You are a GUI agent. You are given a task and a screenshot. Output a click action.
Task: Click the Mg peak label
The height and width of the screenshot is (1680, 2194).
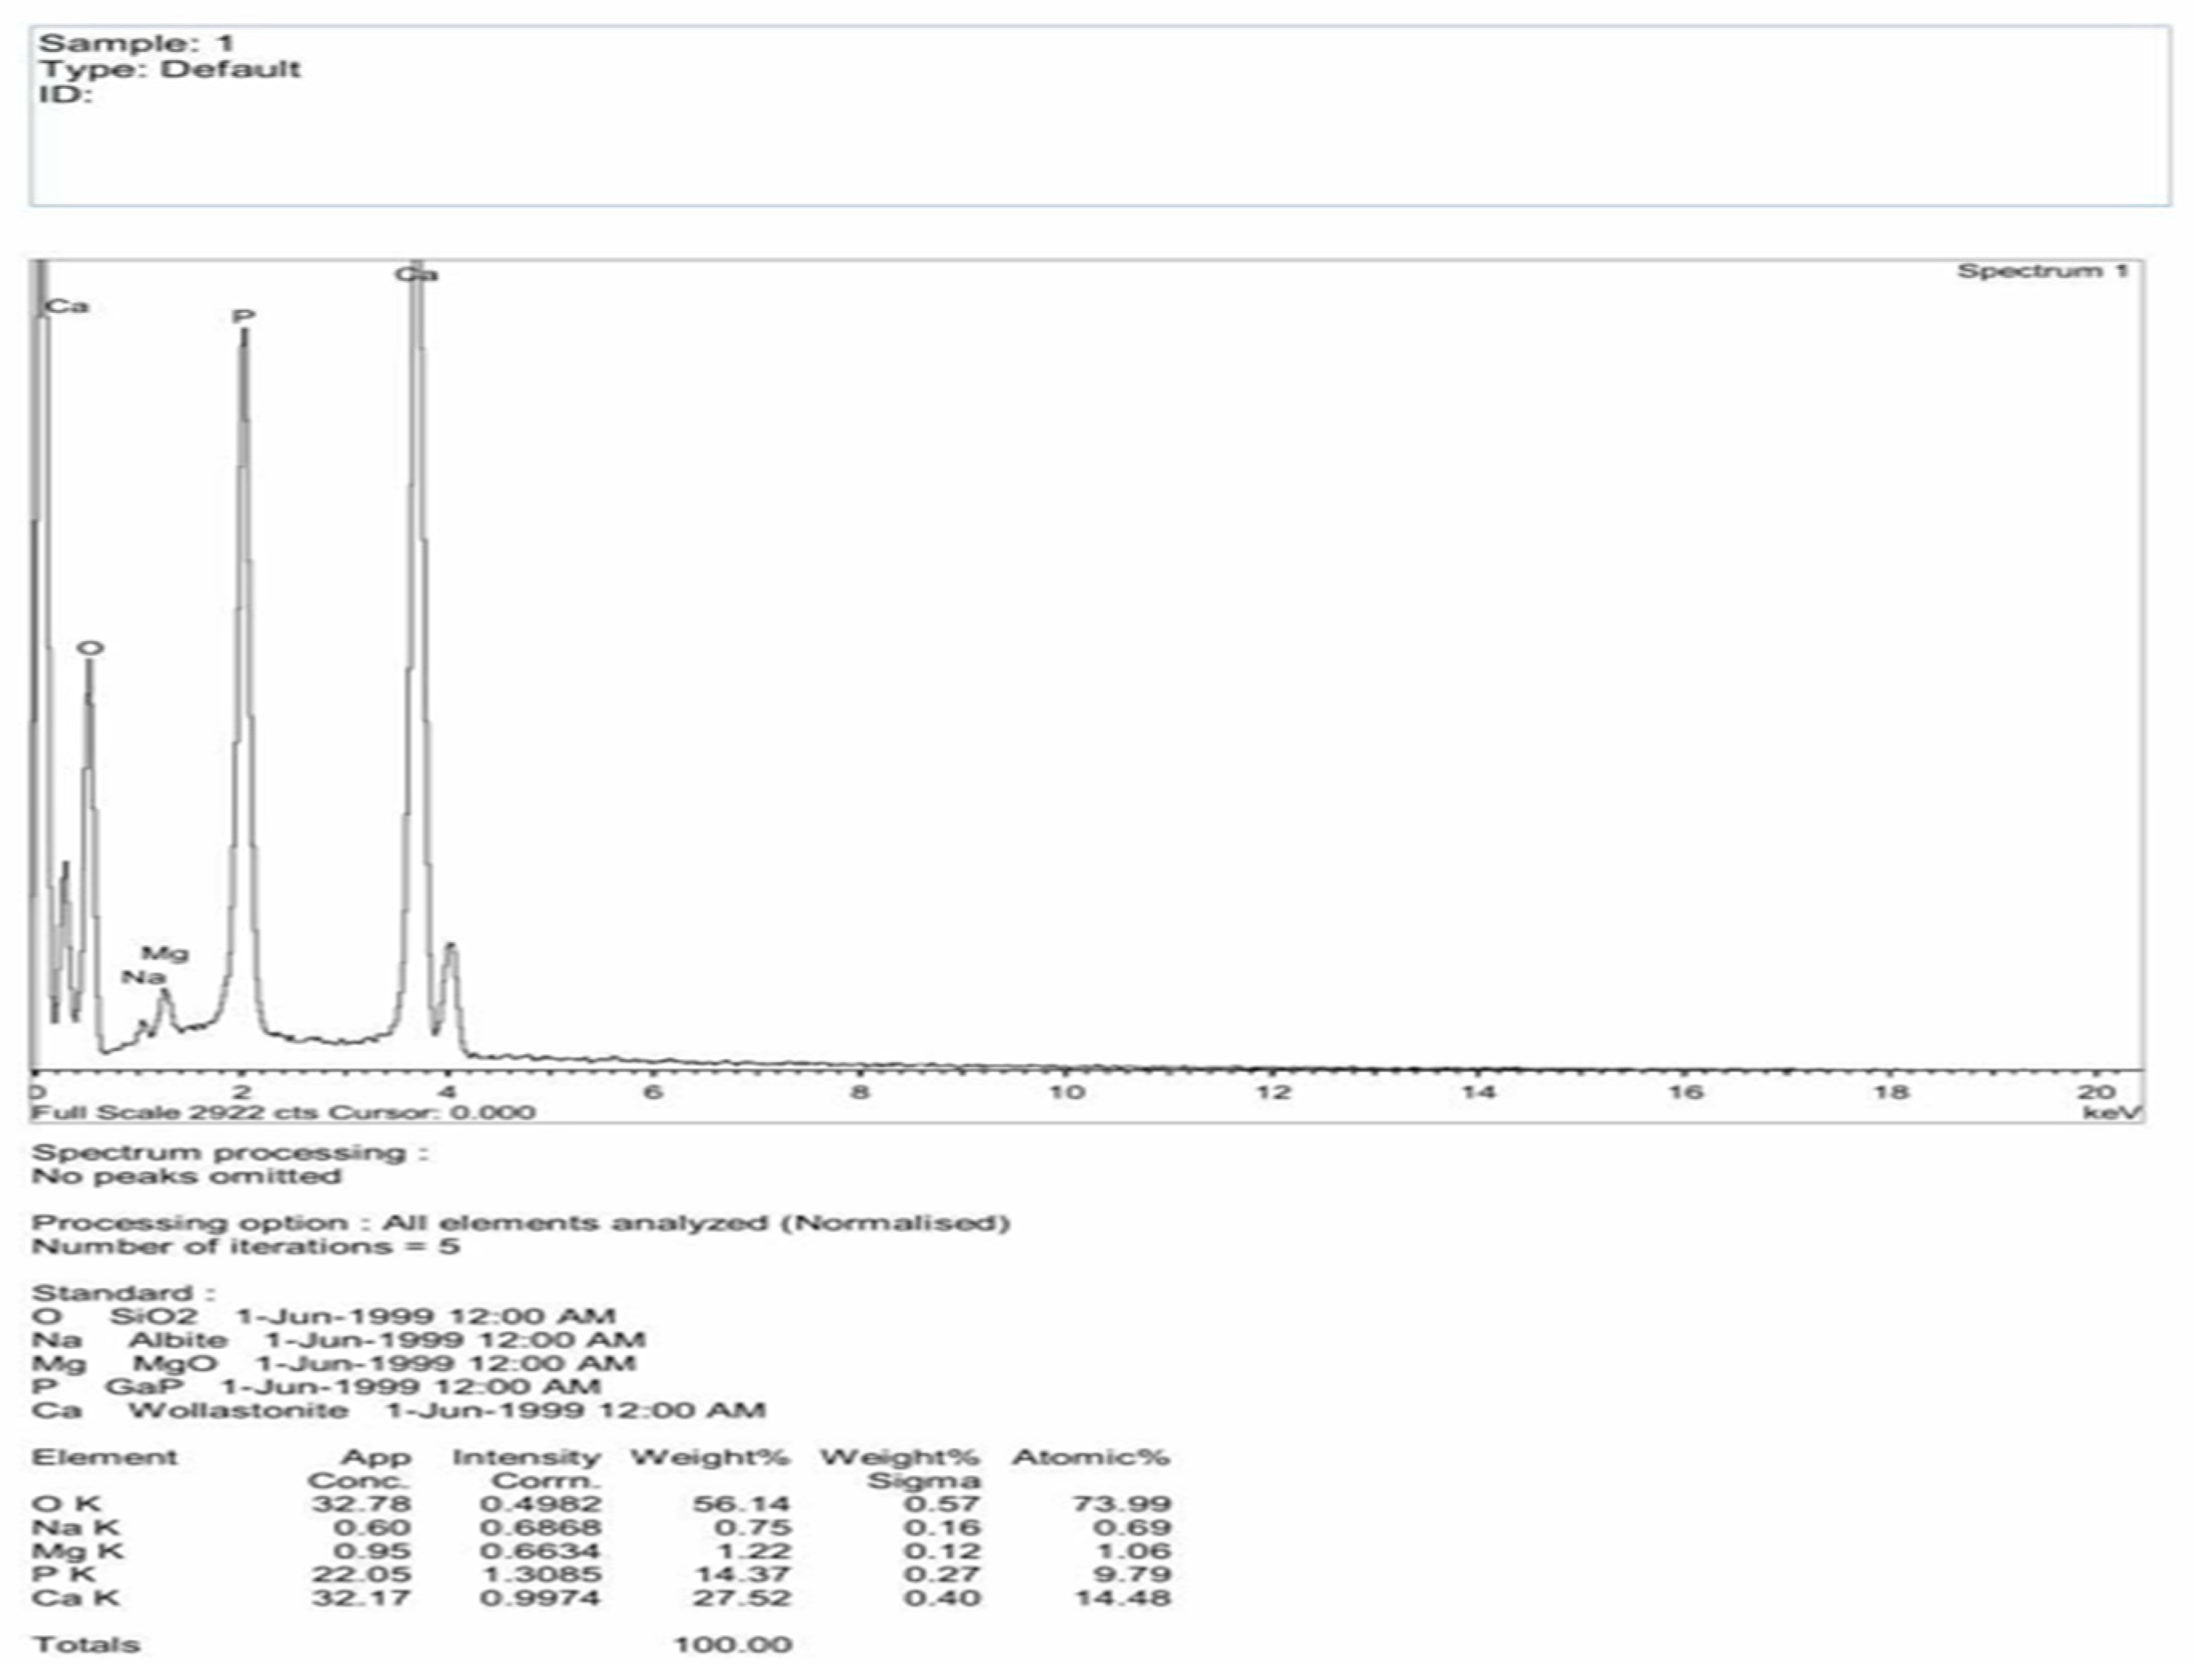164,953
